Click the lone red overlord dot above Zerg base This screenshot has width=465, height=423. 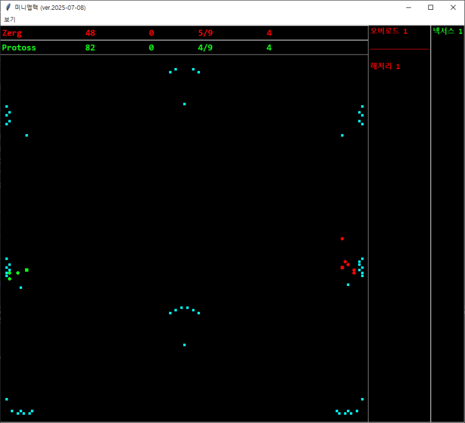tap(342, 239)
